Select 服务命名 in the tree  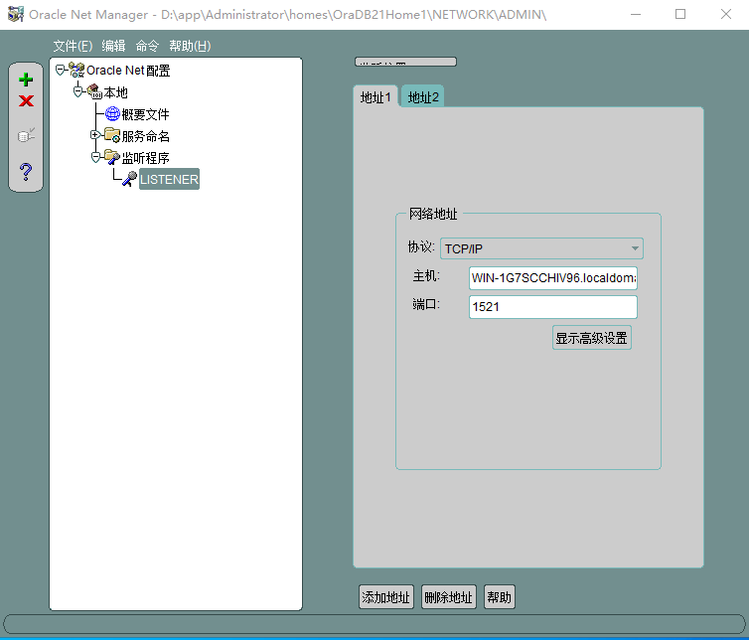145,136
